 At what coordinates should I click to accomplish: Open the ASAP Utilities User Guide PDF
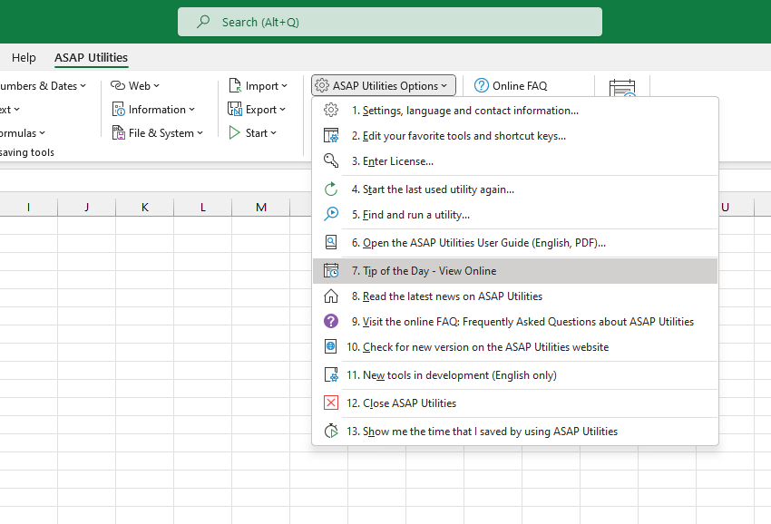[515, 243]
